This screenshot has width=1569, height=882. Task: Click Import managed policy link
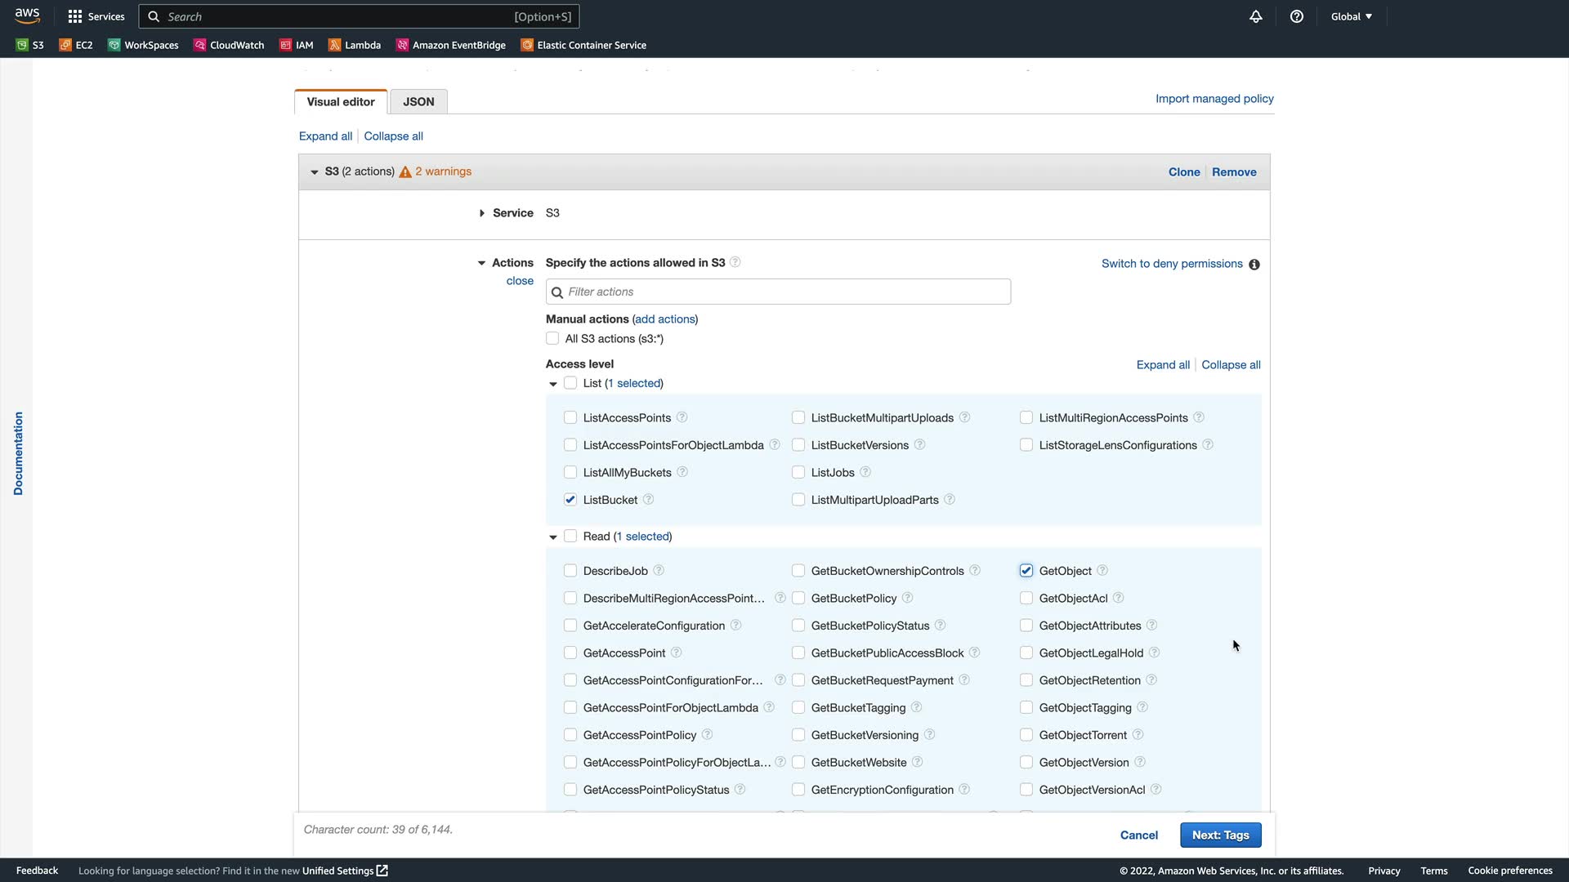click(1214, 99)
